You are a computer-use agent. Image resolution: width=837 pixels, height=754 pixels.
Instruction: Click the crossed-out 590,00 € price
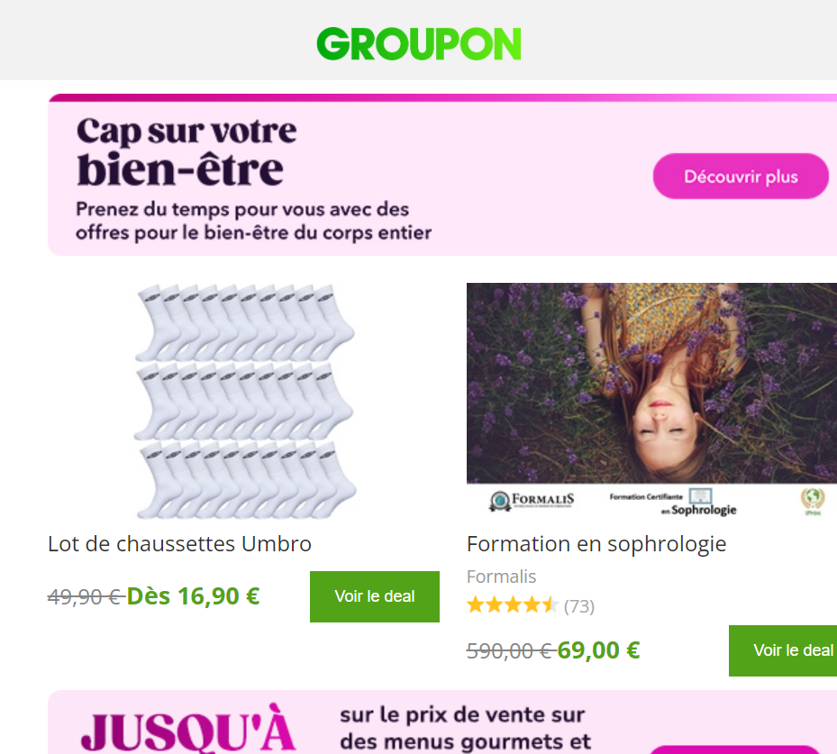[x=511, y=650]
